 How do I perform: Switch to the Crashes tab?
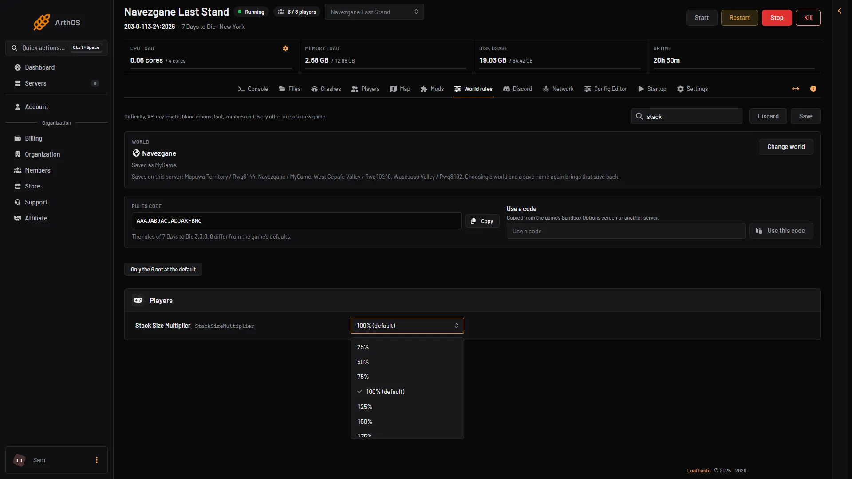pos(326,89)
